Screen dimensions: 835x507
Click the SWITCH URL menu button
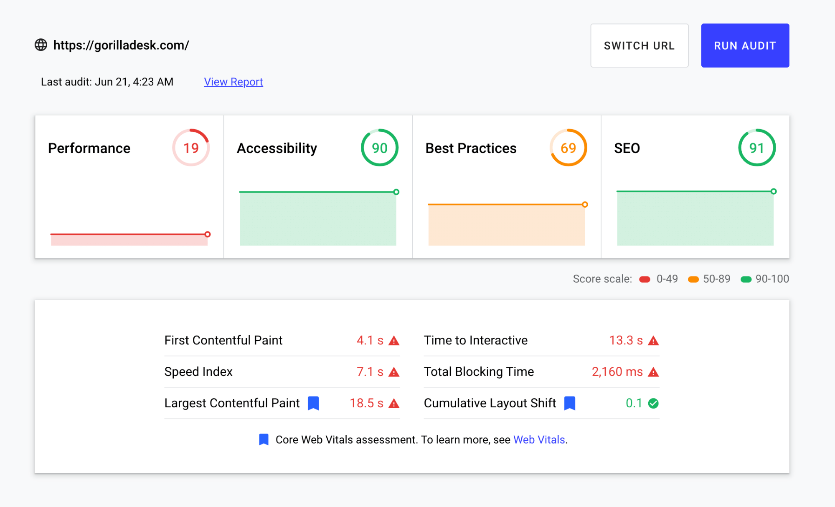pos(640,45)
